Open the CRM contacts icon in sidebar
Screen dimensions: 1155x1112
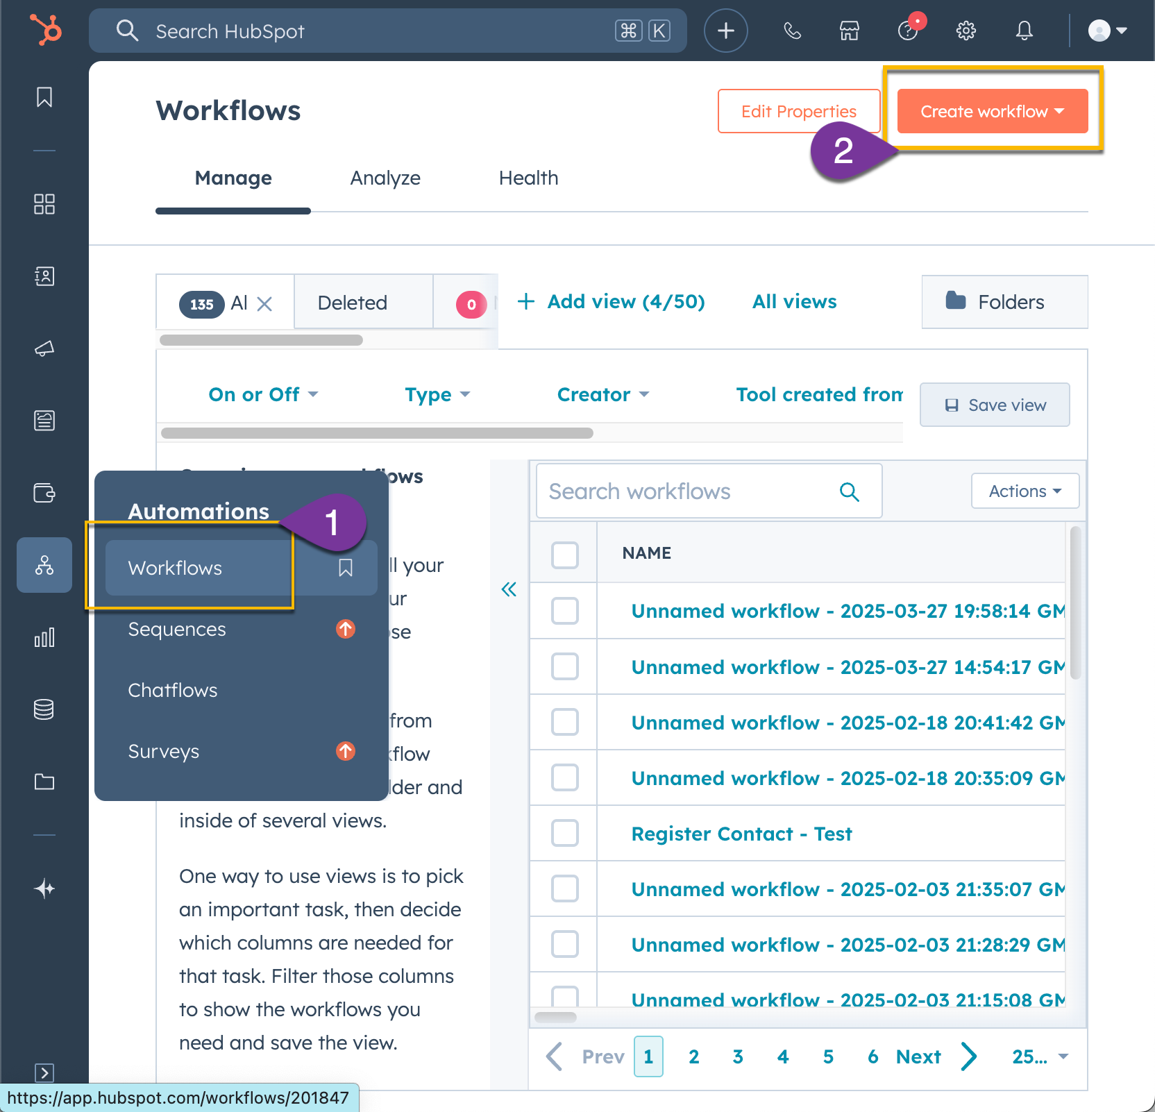coord(44,276)
